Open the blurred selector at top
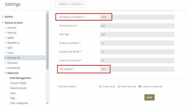Image resolution: width=189 pixels, height=105 pixels. 71,4
